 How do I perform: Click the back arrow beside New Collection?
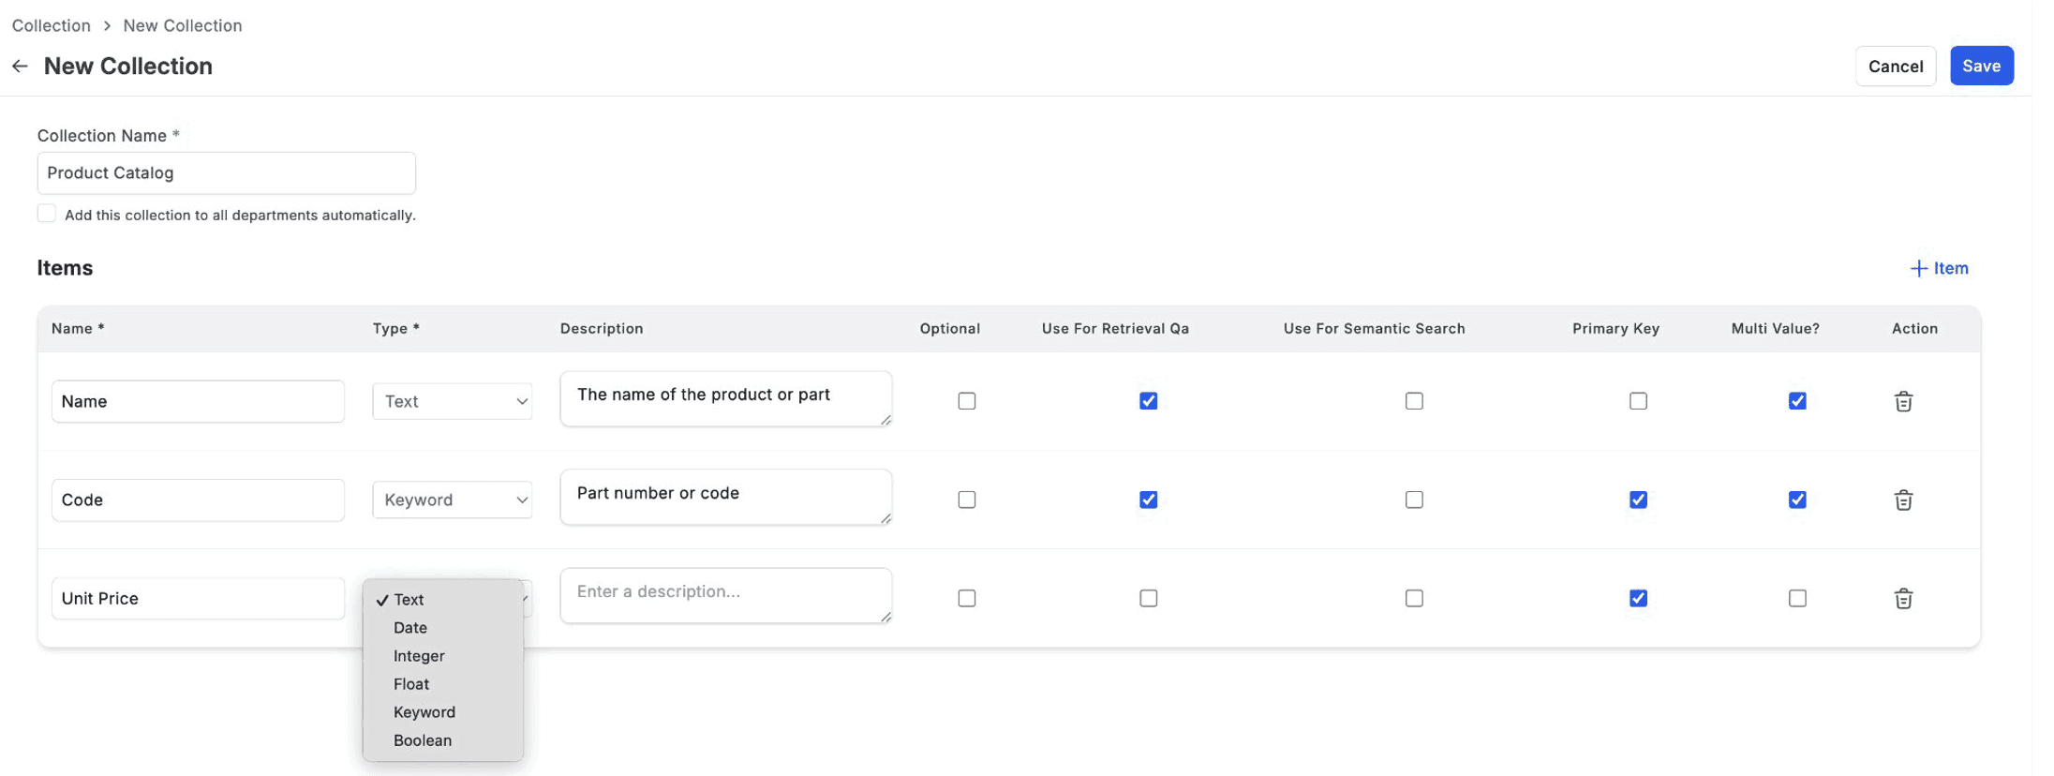(x=20, y=66)
